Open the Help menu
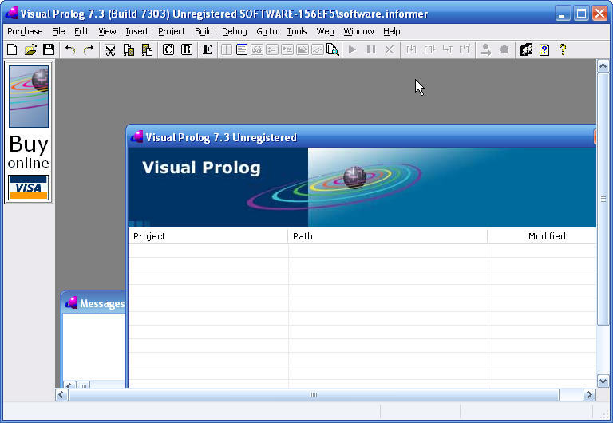The height and width of the screenshot is (423, 613). pos(391,31)
